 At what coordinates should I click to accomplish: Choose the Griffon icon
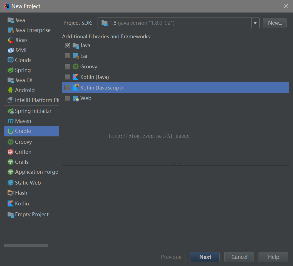(11, 152)
